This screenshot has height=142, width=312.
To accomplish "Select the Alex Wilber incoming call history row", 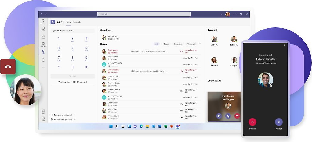I will 151,111.
